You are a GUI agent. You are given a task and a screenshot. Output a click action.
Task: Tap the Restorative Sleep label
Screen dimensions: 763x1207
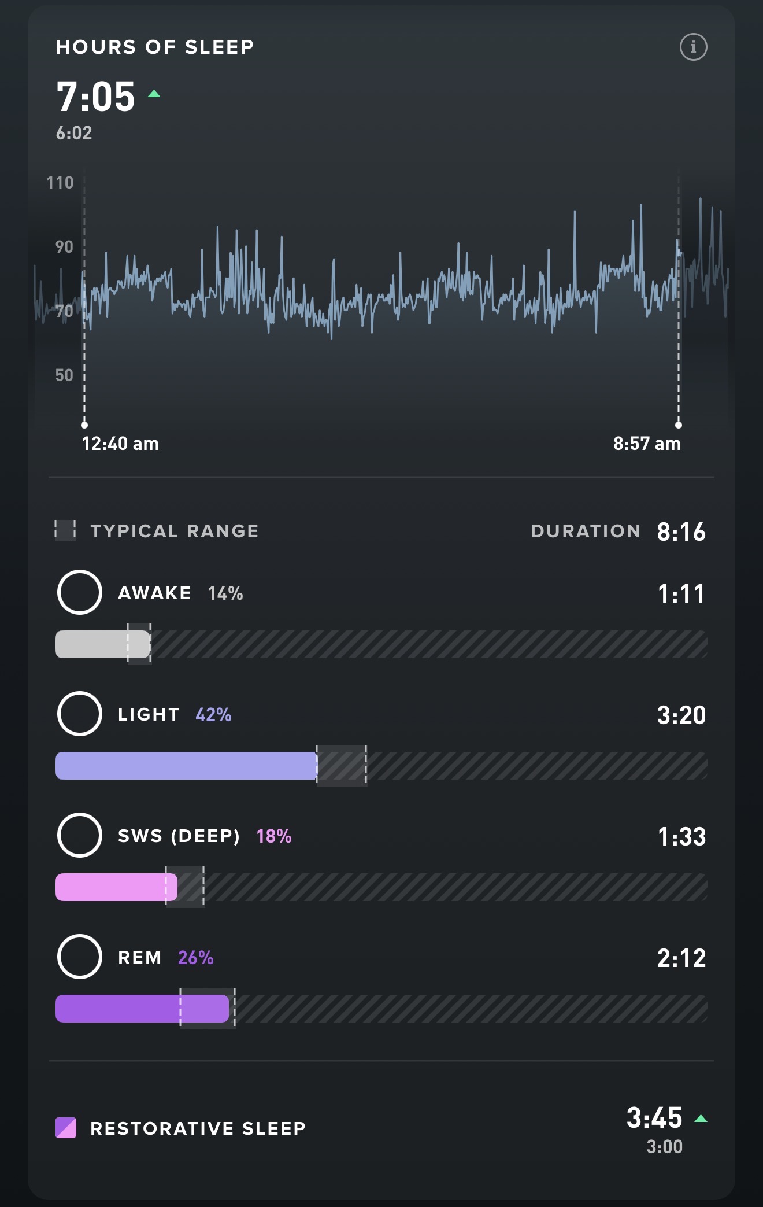tap(198, 1128)
